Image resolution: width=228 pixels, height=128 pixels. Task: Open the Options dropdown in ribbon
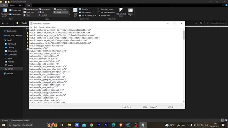click(x=130, y=12)
